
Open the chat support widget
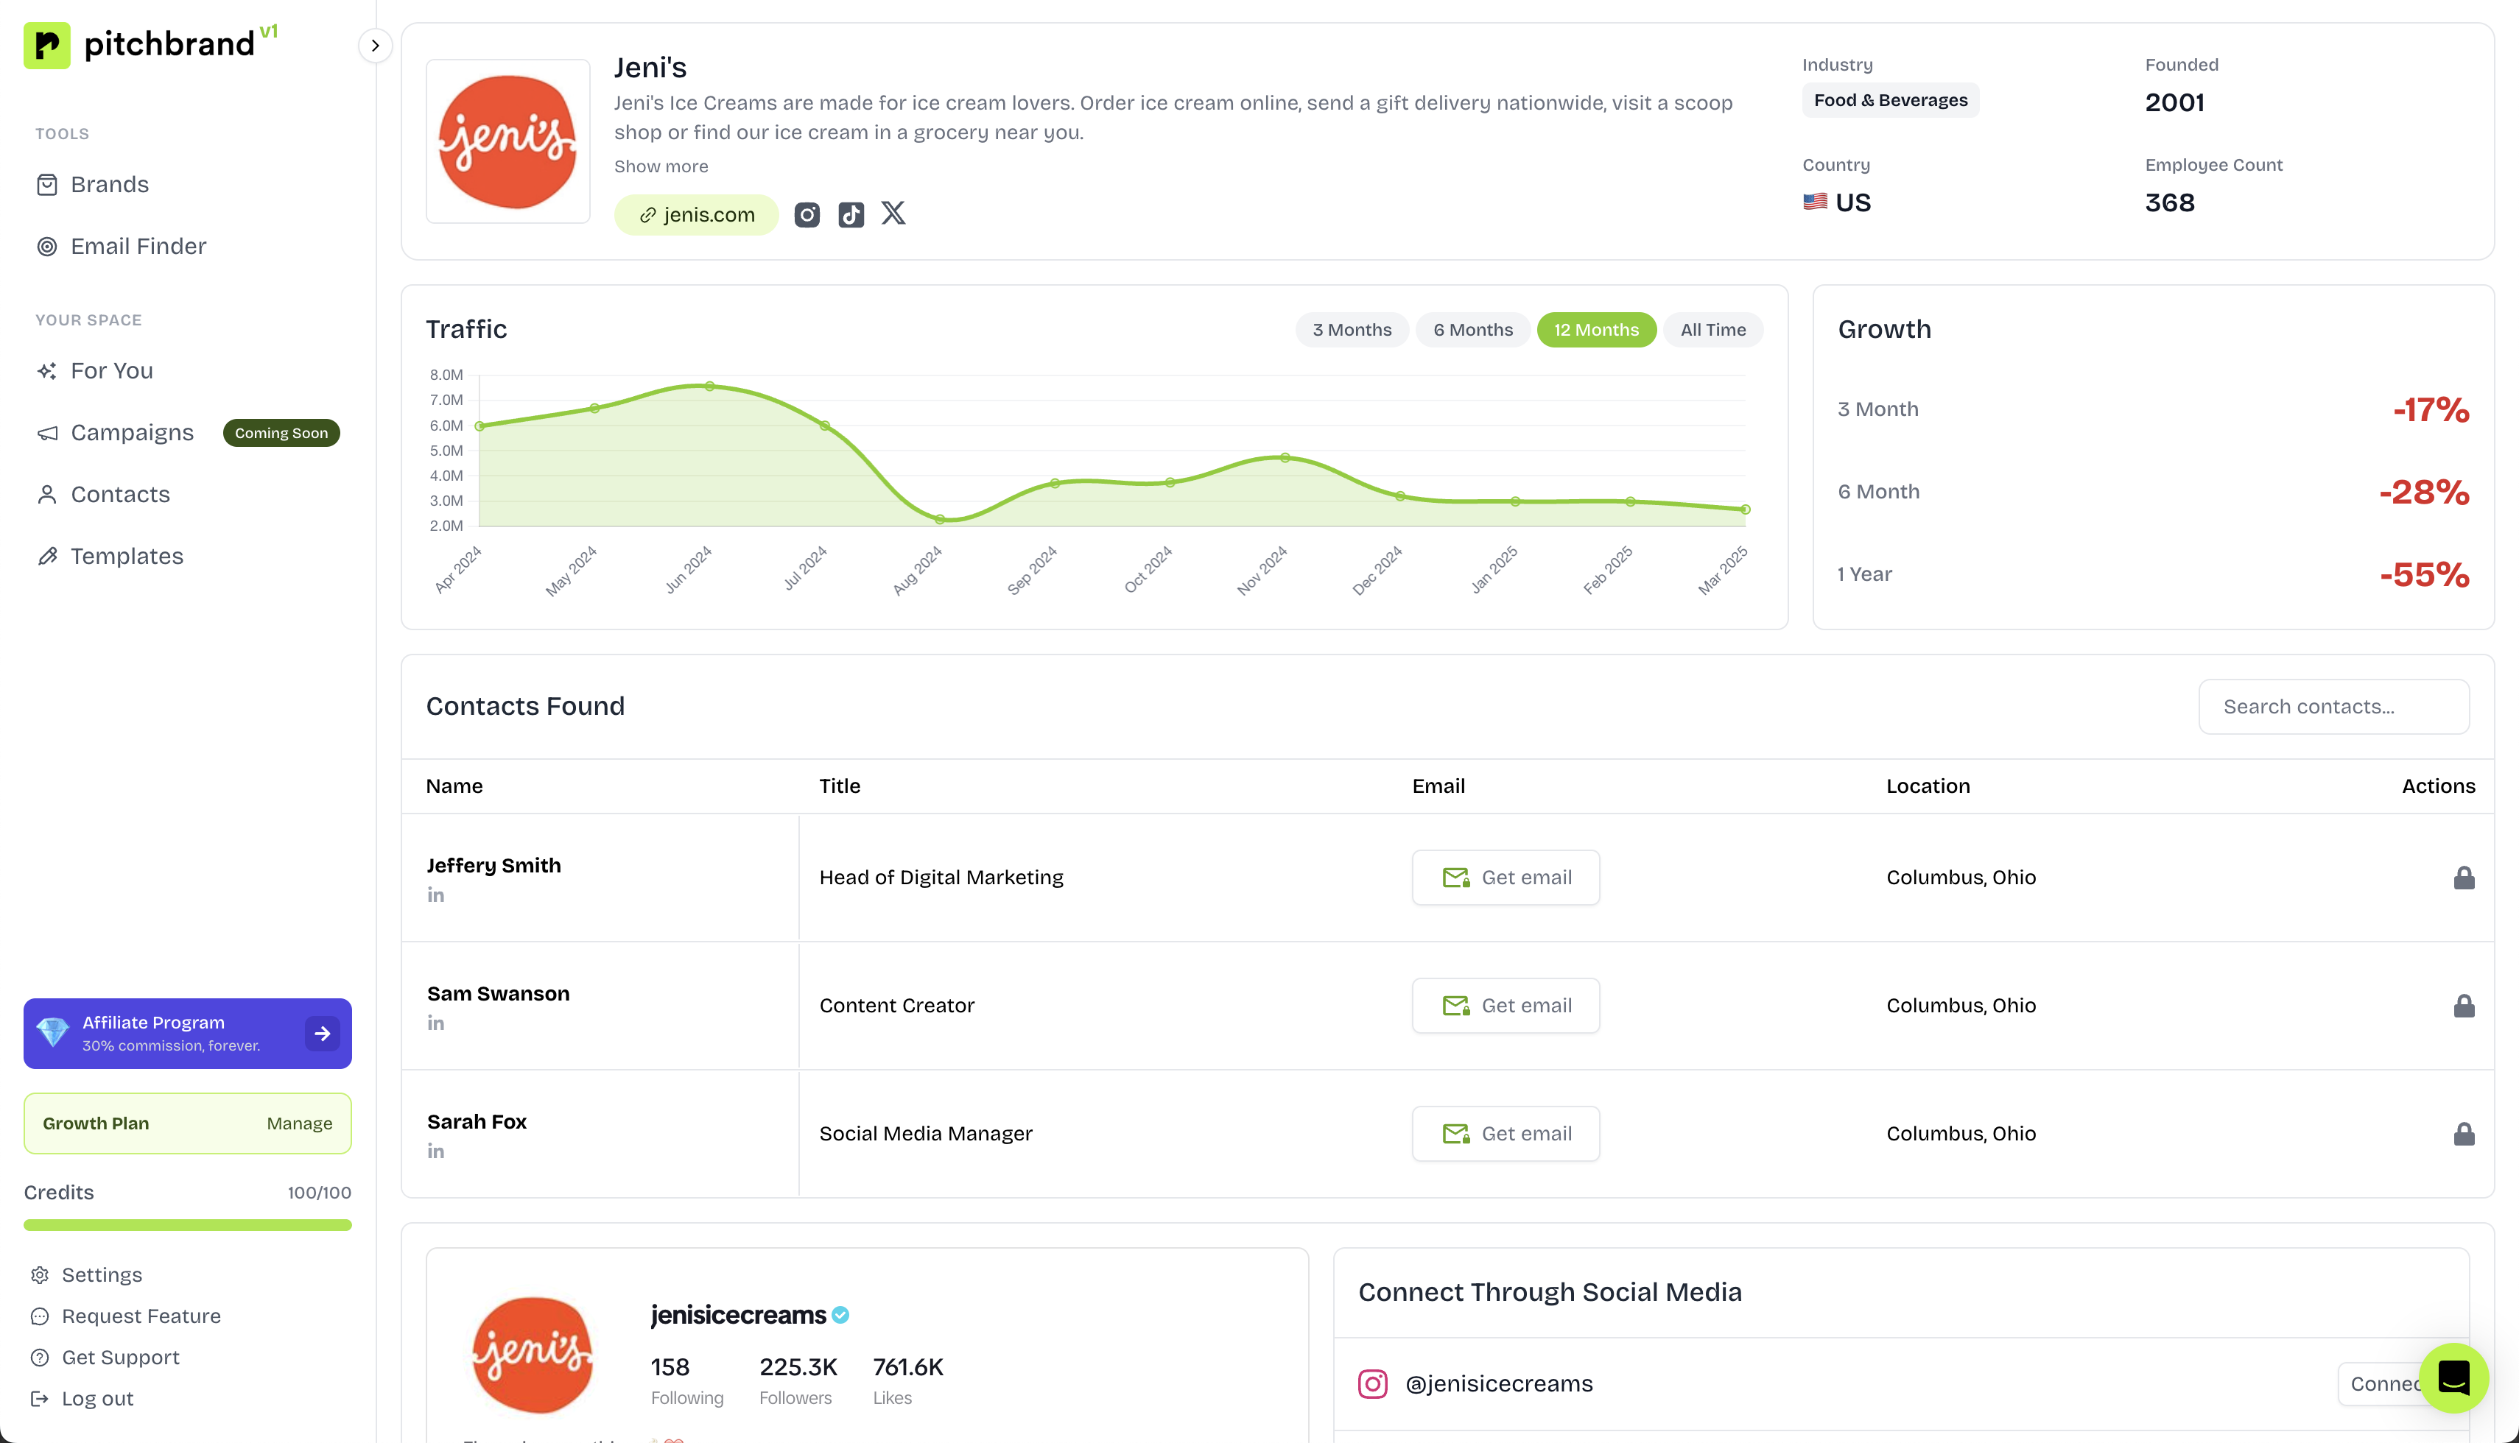pyautogui.click(x=2453, y=1377)
